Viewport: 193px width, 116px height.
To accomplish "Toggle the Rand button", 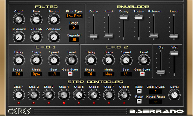I will point(139,91).
